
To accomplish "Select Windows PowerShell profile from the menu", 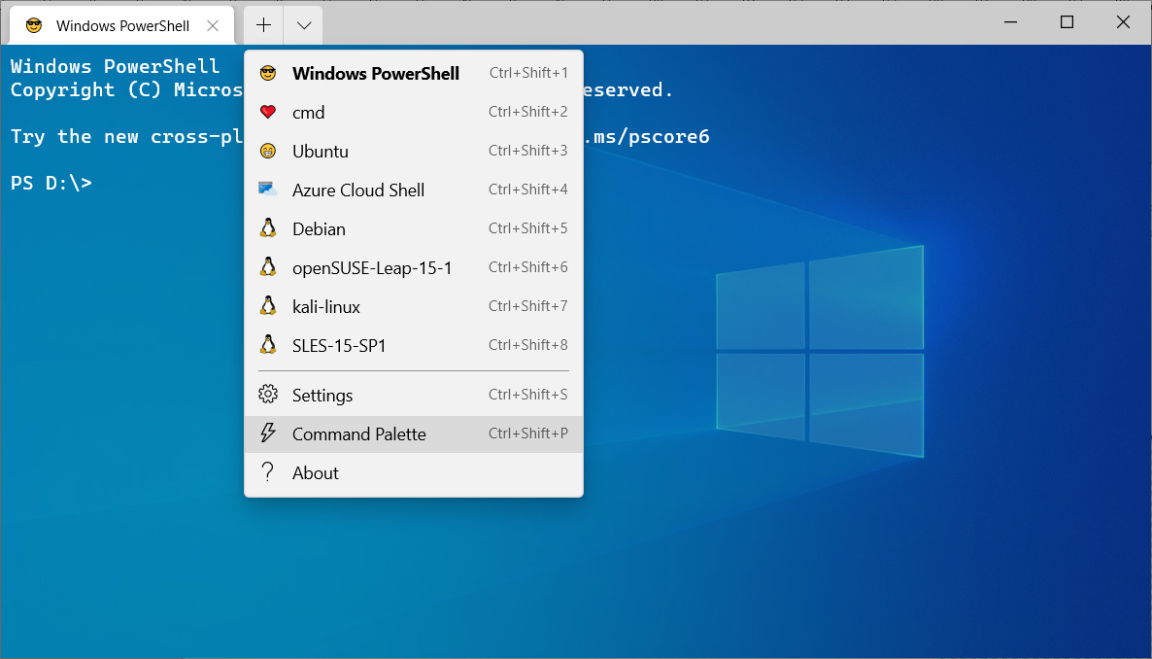I will pos(414,74).
